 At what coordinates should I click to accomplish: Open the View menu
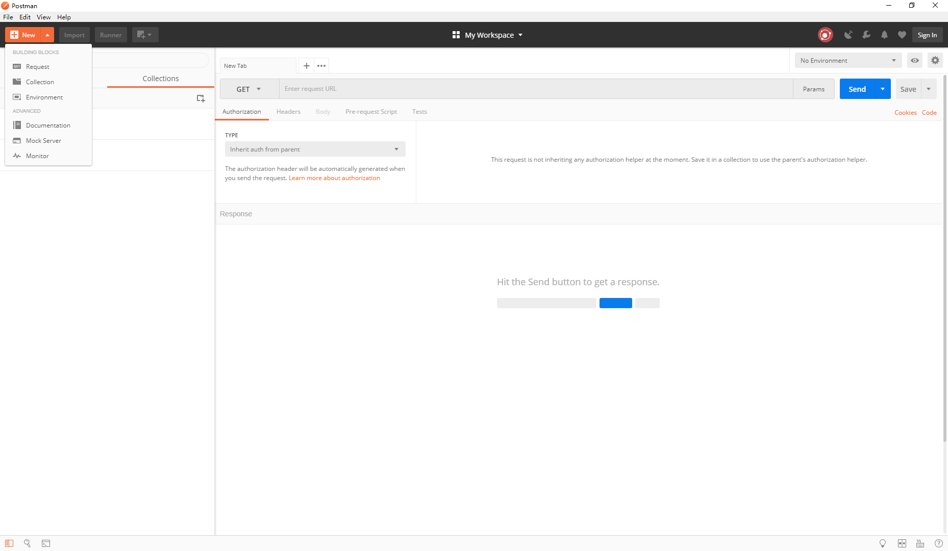43,17
